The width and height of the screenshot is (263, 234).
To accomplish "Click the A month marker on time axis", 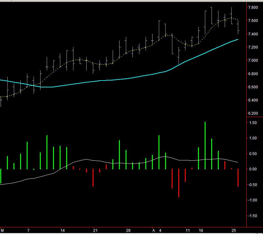I will click(154, 231).
